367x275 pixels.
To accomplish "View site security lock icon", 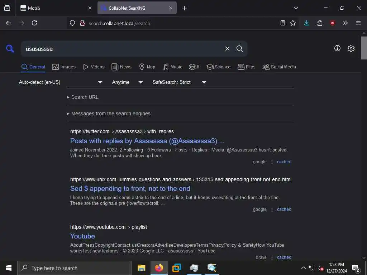I will click(82, 23).
